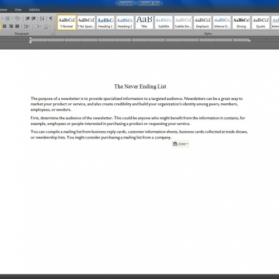Open the Shading color dropdown arrow
This screenshot has width=279, height=279.
click(x=41, y=26)
